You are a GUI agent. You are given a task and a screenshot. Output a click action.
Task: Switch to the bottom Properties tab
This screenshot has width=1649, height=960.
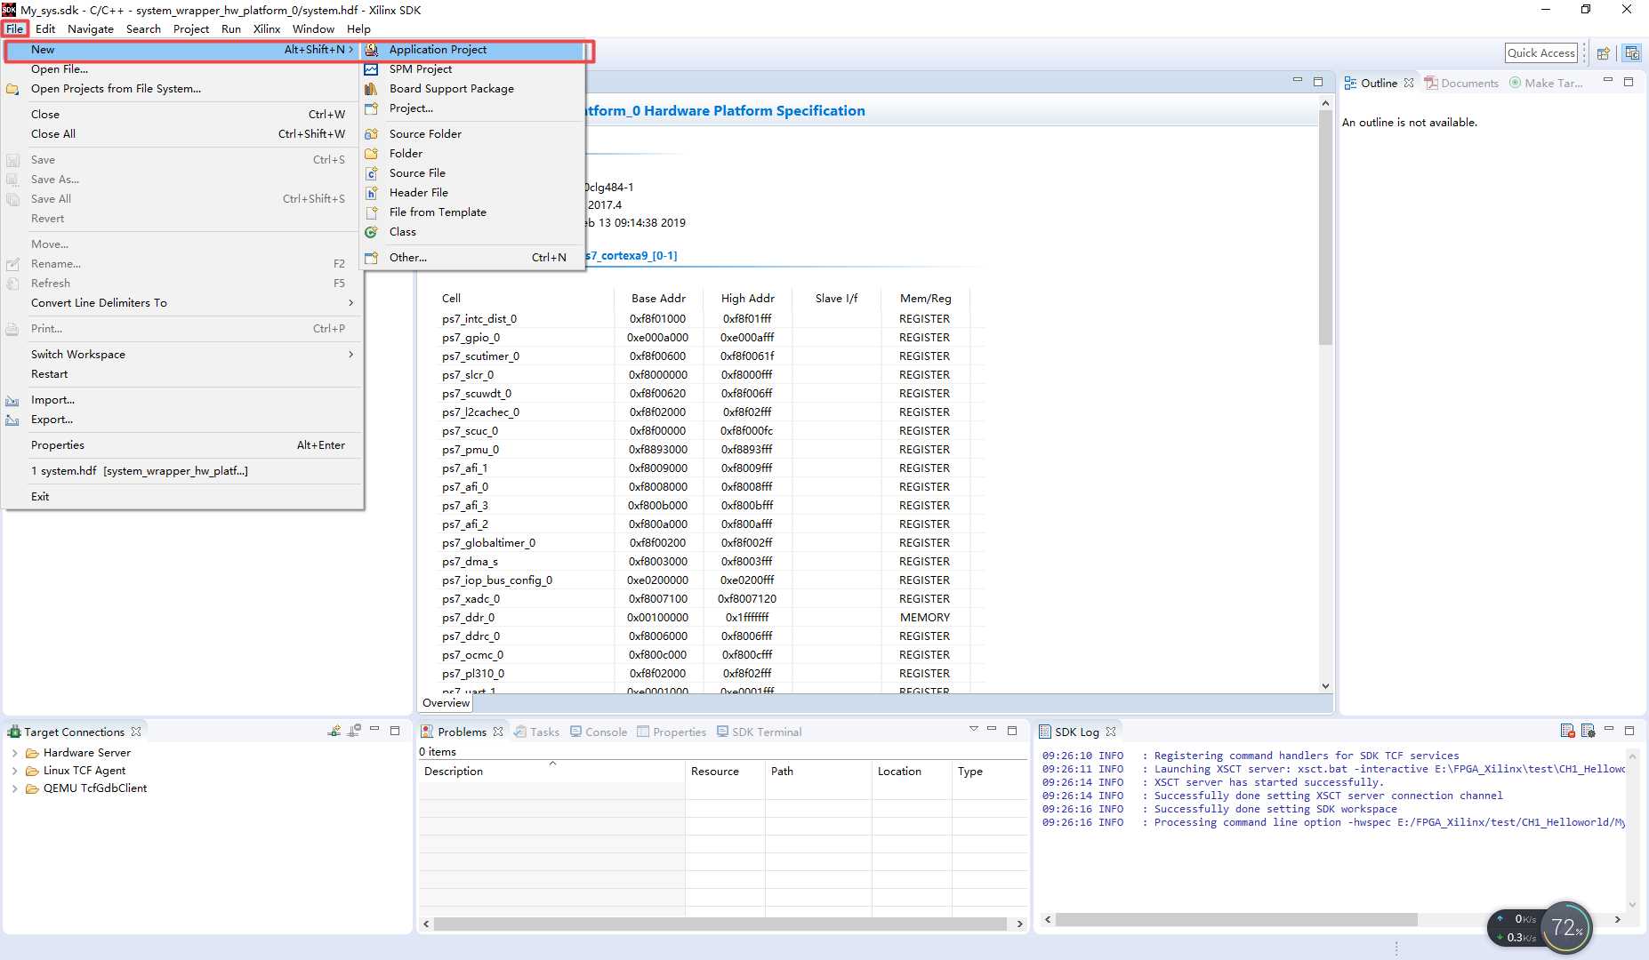tap(672, 732)
